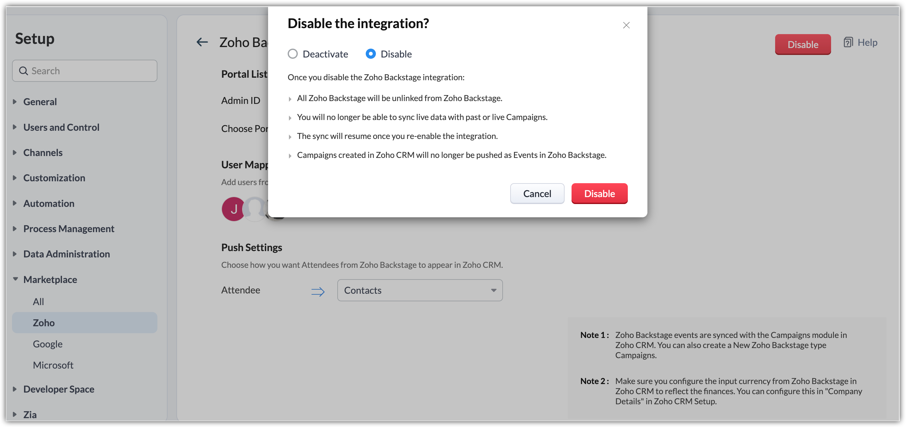Screen dimensions: 906x427
Task: Click the Attendee mapping arrow icon
Action: click(x=318, y=291)
